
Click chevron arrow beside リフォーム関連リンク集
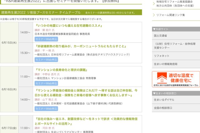154,15
